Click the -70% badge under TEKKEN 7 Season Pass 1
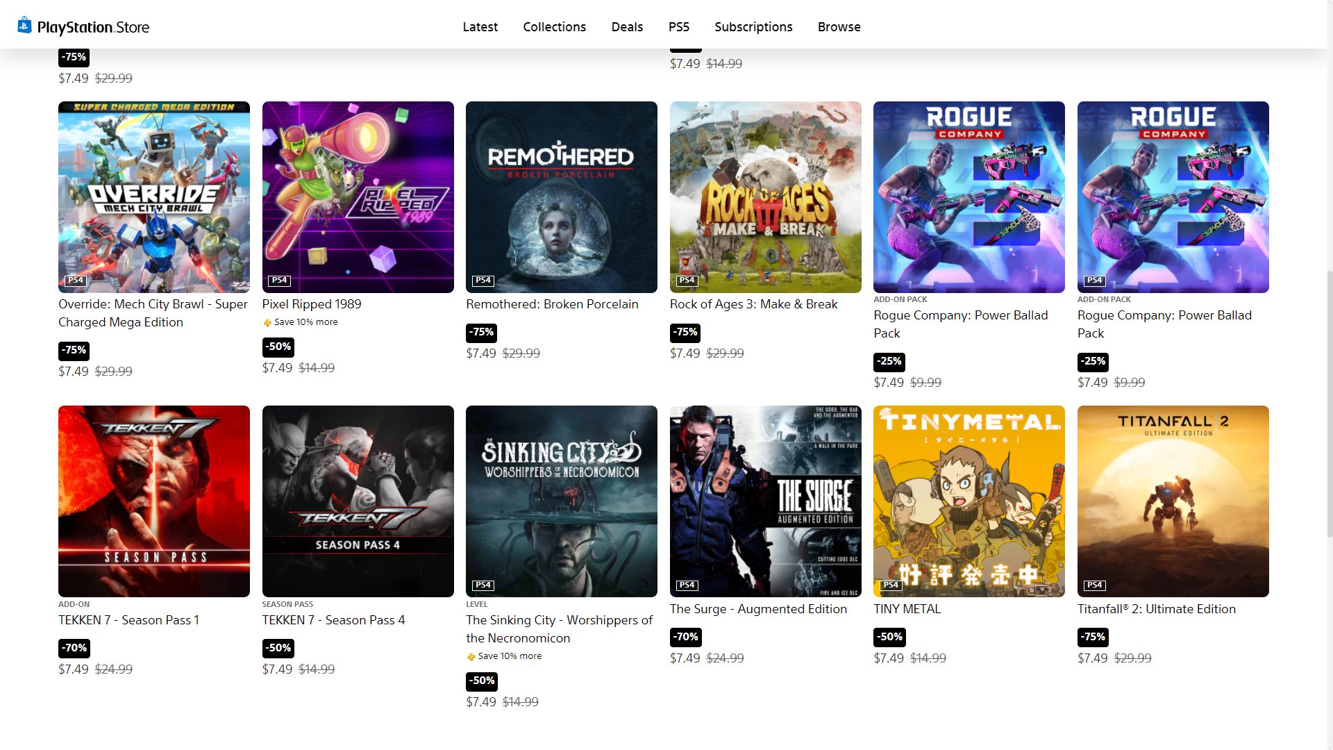1333x750 pixels. click(74, 649)
